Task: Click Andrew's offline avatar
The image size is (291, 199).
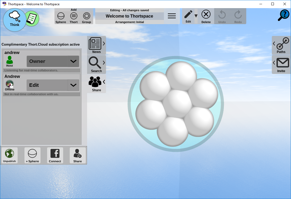Action: pyautogui.click(x=9, y=84)
